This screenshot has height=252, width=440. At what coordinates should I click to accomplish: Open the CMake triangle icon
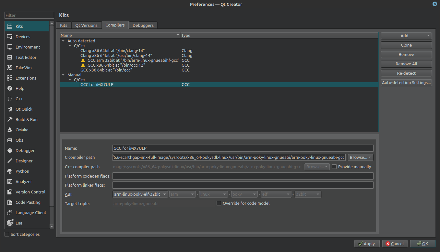10,130
